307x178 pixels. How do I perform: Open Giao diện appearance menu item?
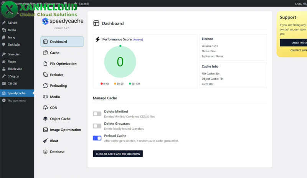click(17, 54)
